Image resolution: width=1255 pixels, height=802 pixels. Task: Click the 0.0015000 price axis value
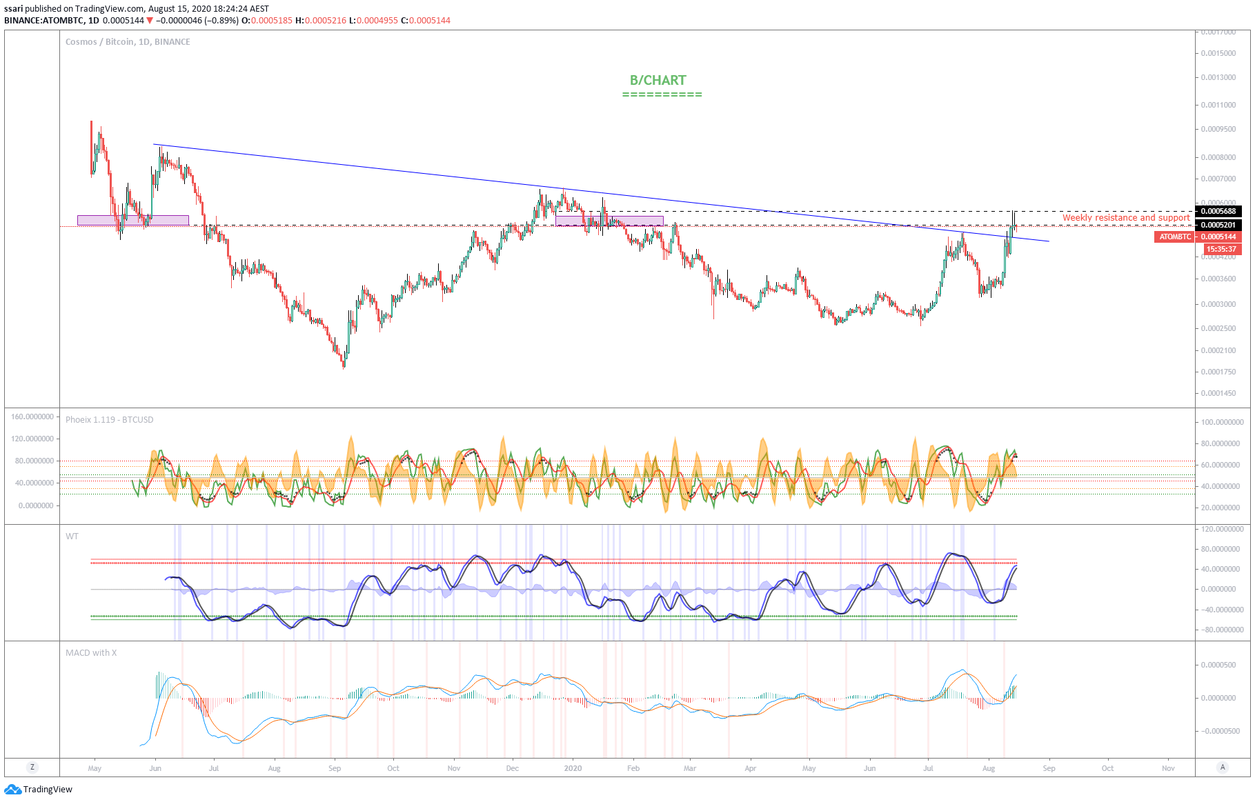coord(1218,53)
